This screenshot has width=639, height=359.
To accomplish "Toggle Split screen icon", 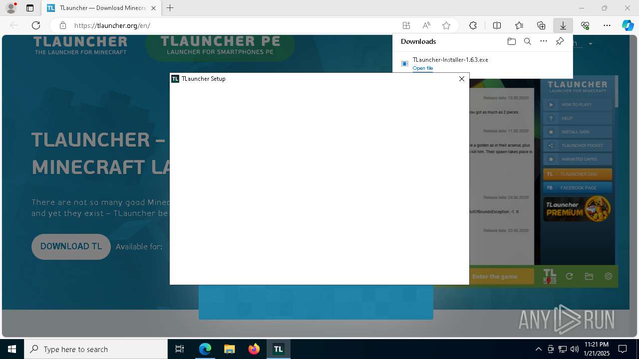I will point(497,25).
